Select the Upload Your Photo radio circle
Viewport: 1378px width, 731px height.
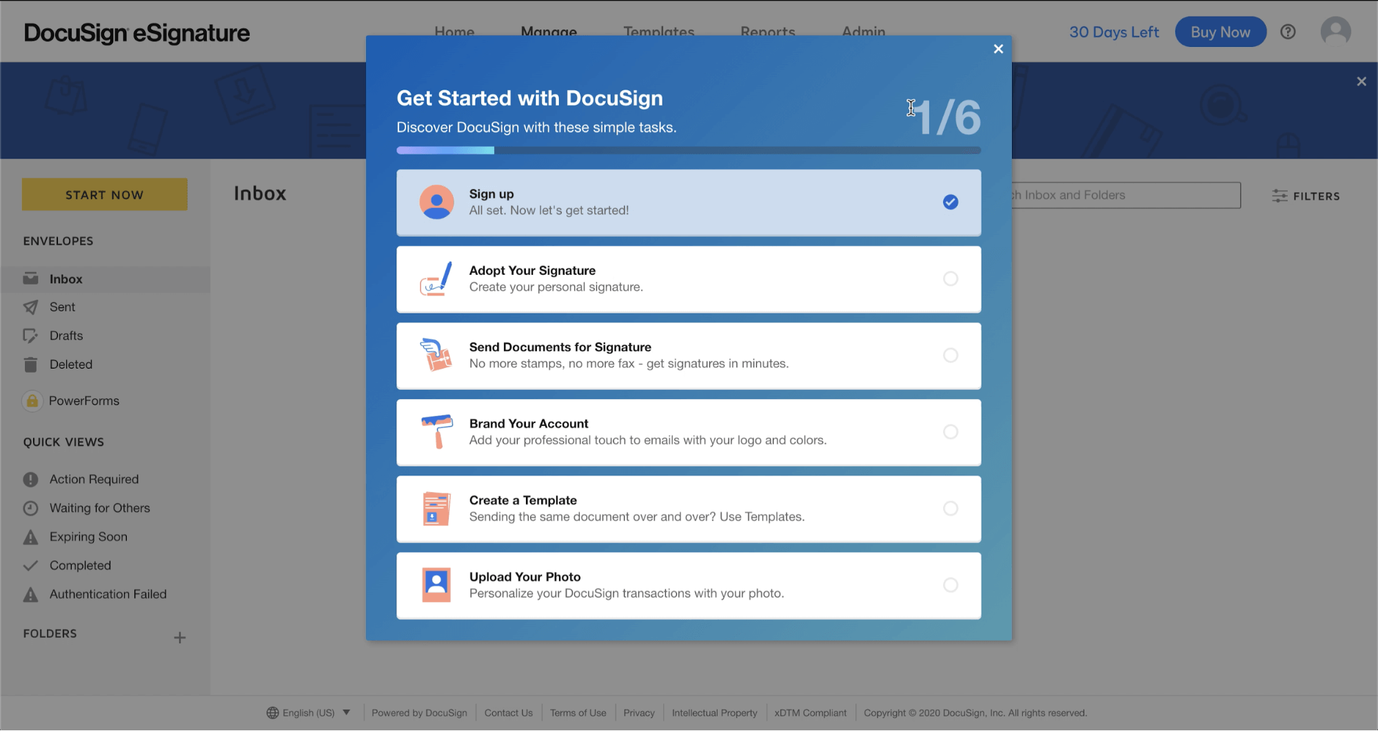coord(951,585)
